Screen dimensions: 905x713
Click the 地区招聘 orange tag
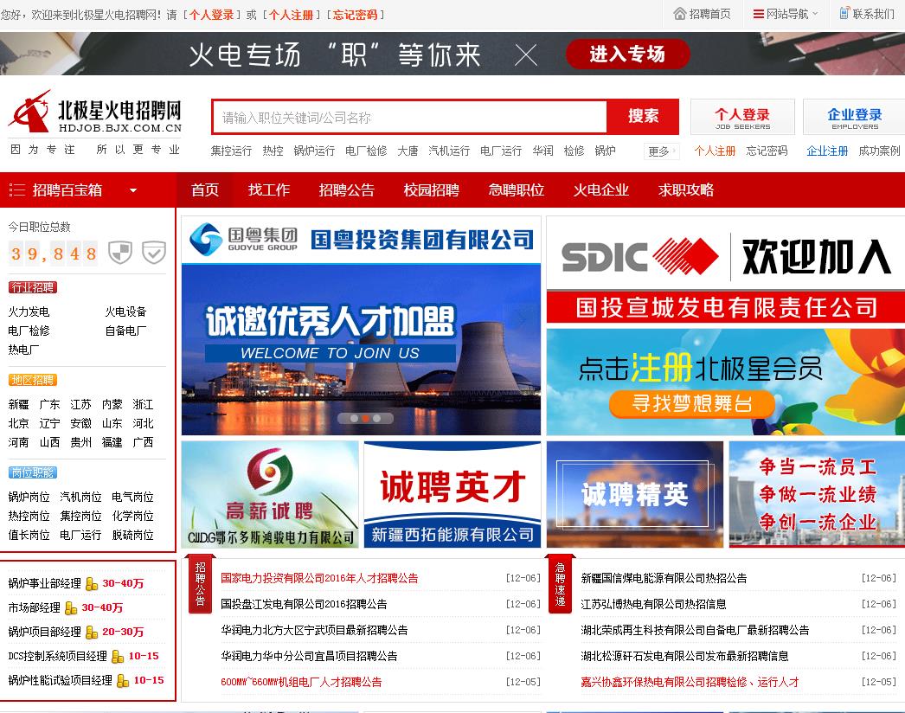pyautogui.click(x=33, y=380)
